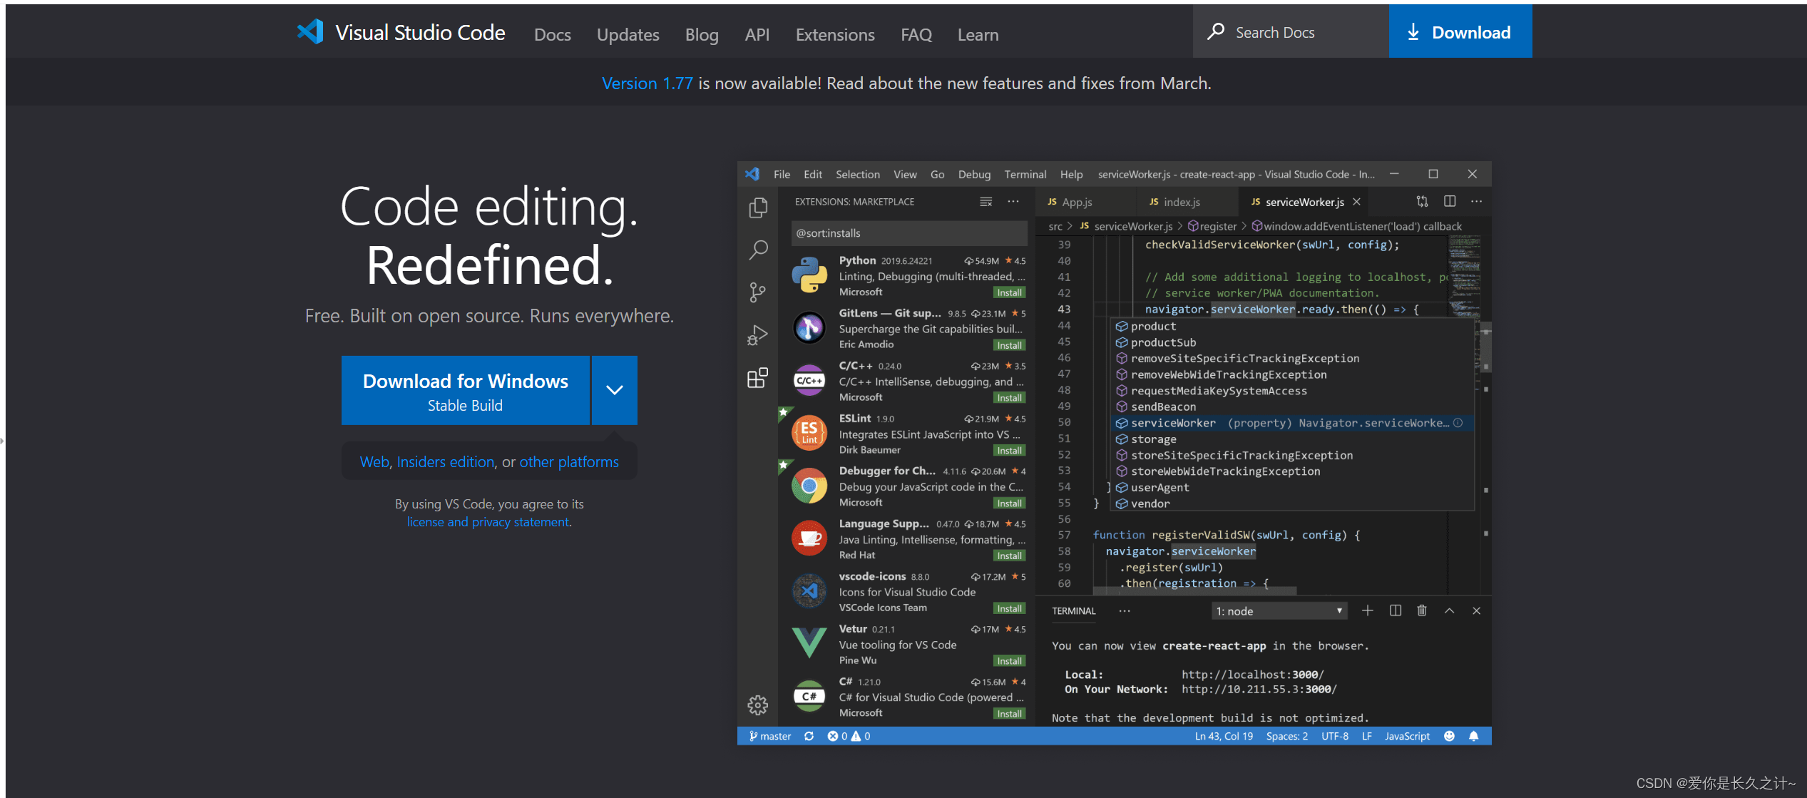
Task: Open the other platforms link
Action: point(569,462)
